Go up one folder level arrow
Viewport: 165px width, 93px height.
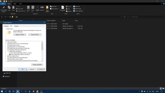(10, 17)
